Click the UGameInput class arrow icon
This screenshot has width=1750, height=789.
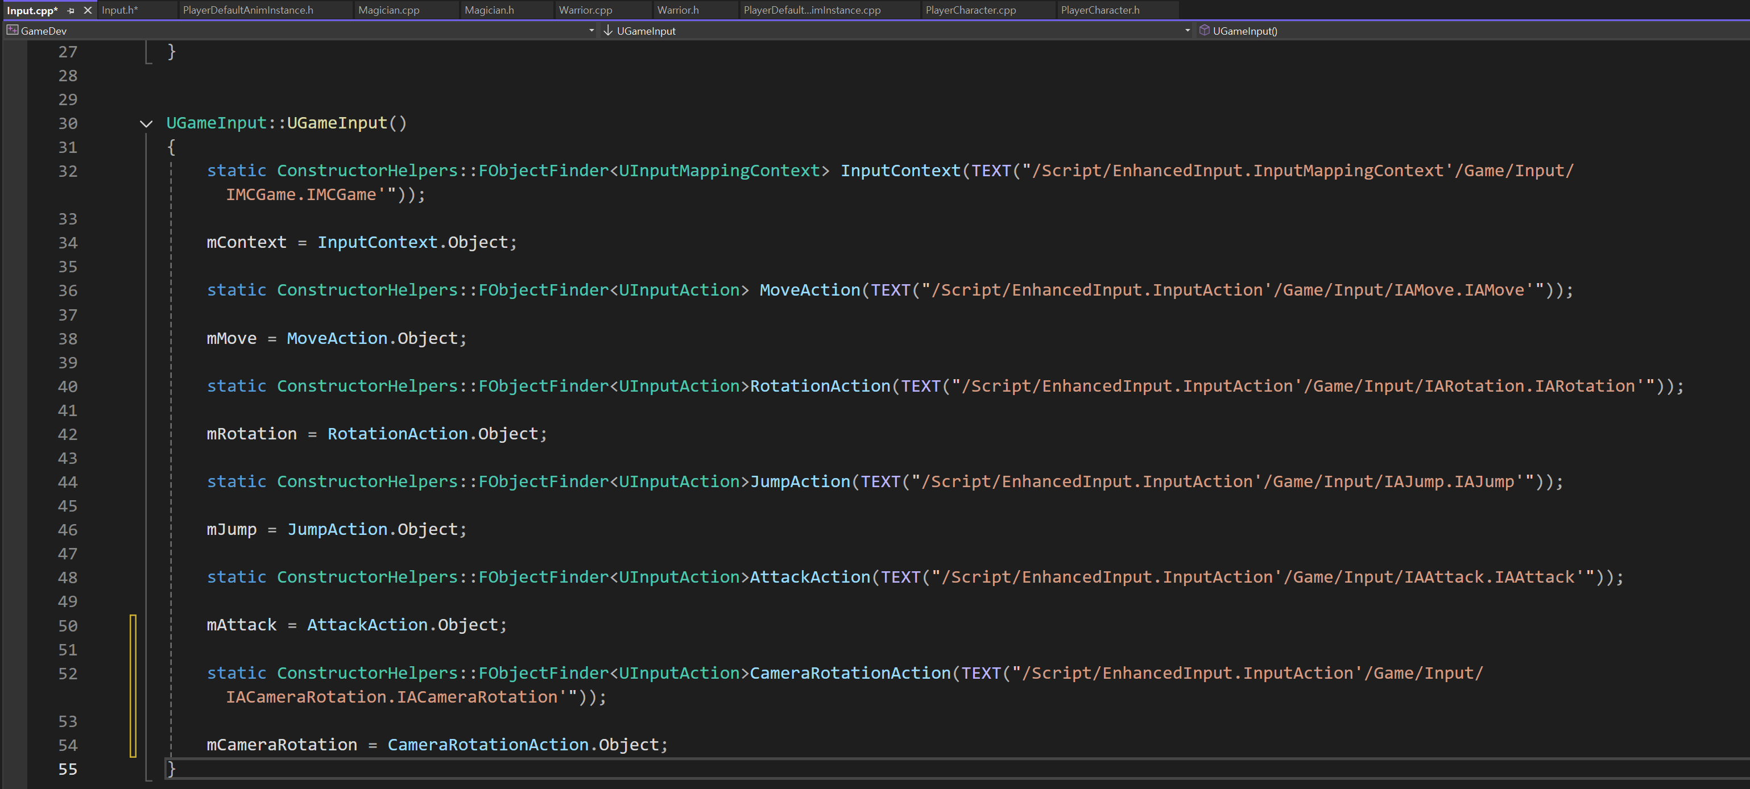pos(608,31)
